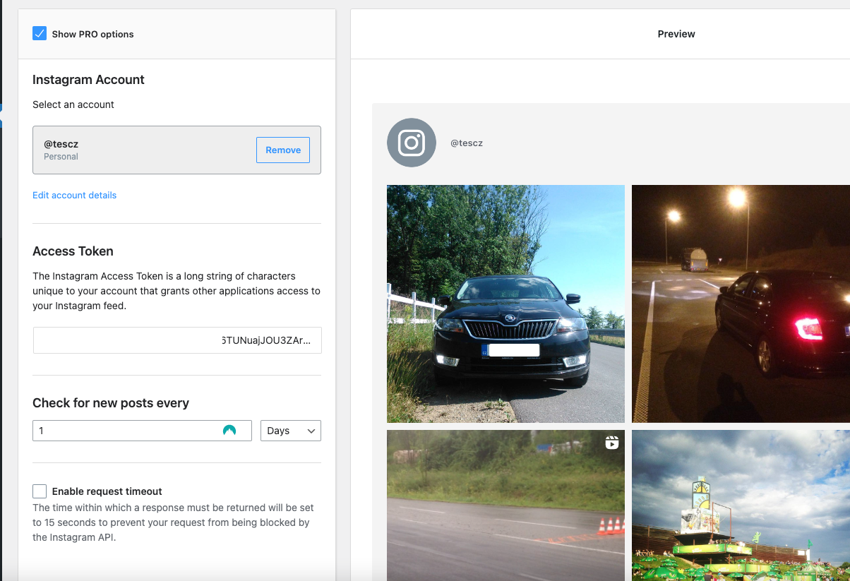Select the @tescz Personal account card
Image resolution: width=850 pixels, height=581 pixels.
176,150
